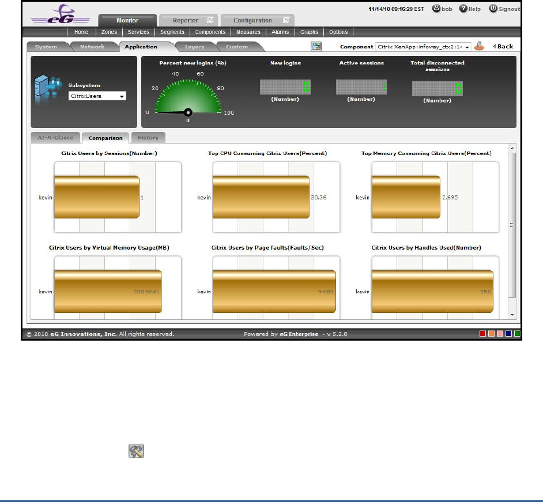Click the 'Citrix Users by Sessions(Number)' chart title
The width and height of the screenshot is (543, 502).
(109, 153)
